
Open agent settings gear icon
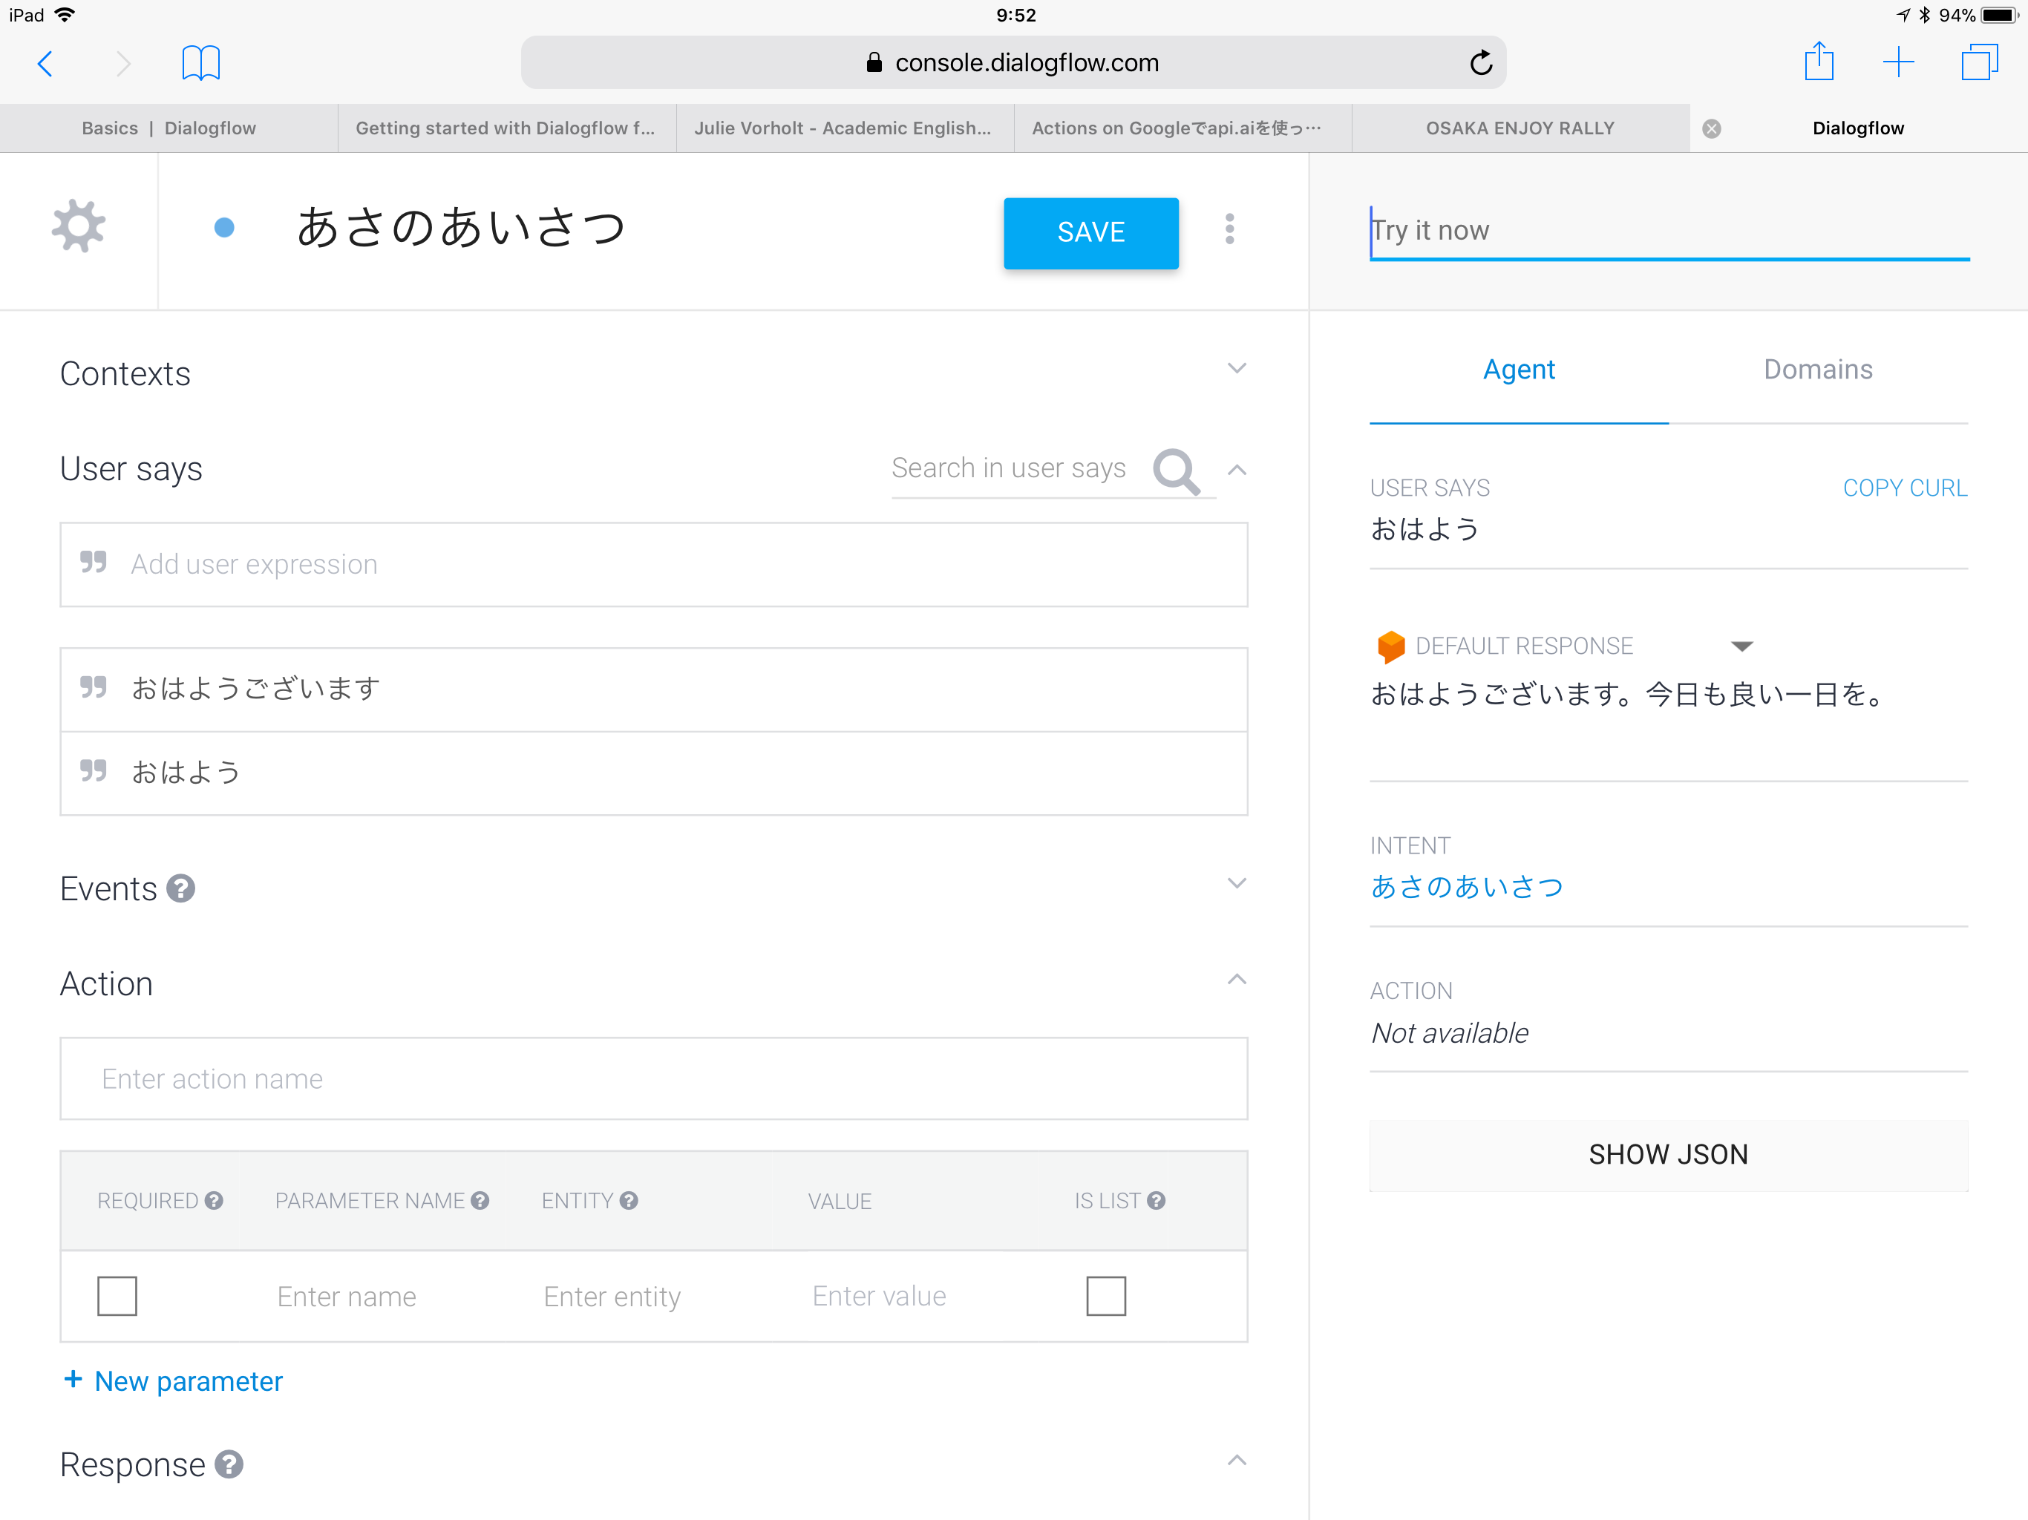tap(79, 226)
